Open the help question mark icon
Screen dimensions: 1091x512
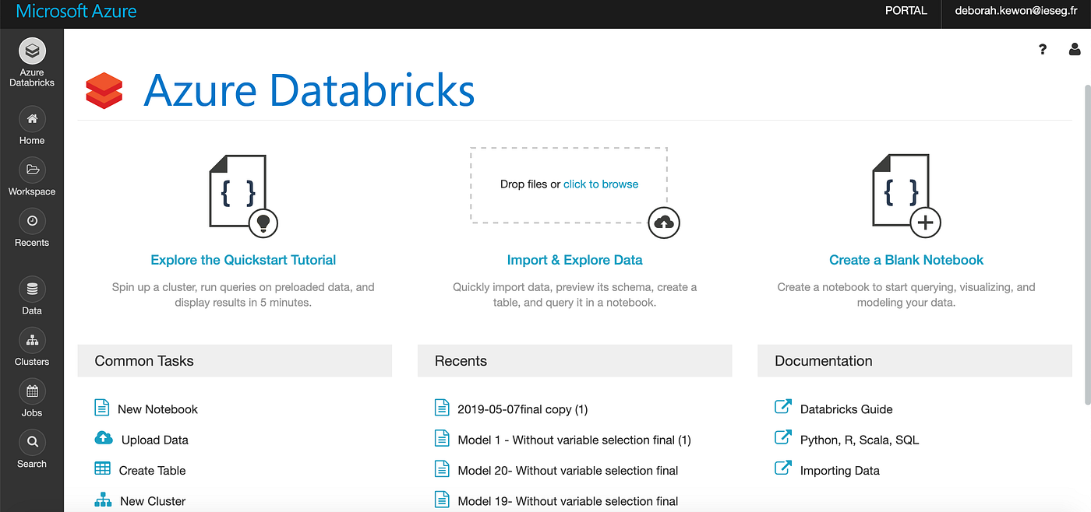click(1042, 49)
